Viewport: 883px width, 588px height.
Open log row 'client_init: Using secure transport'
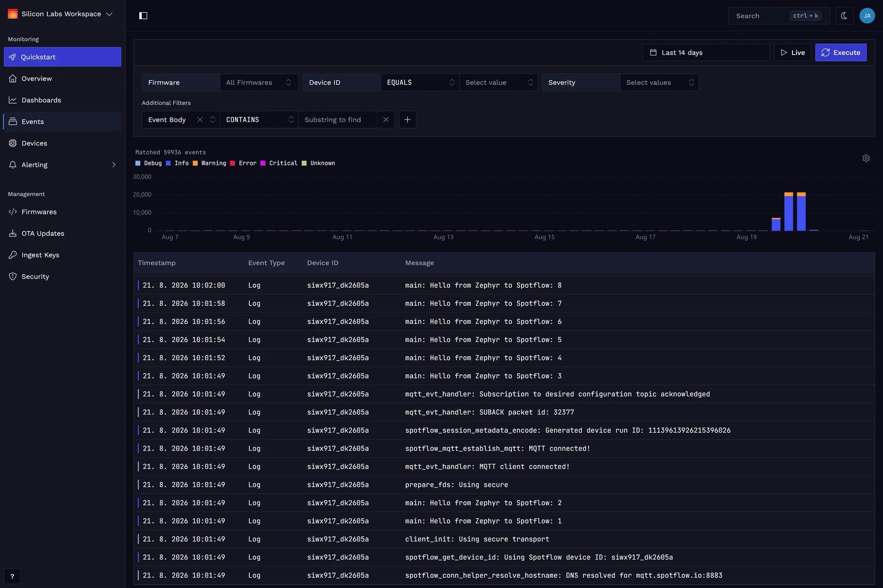click(504, 539)
